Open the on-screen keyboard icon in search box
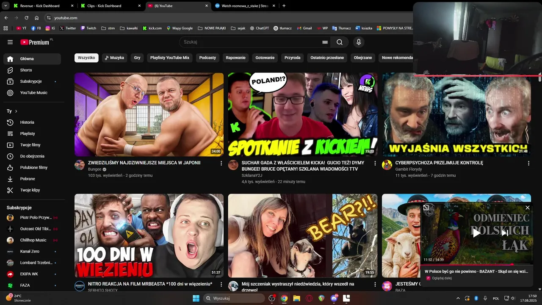 pos(325,42)
